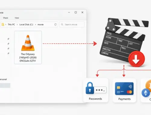Screen dimensions: 151x115
Task: Select 'Local Disk (C:)' breadcrumb
Action: pyautogui.click(x=26, y=25)
